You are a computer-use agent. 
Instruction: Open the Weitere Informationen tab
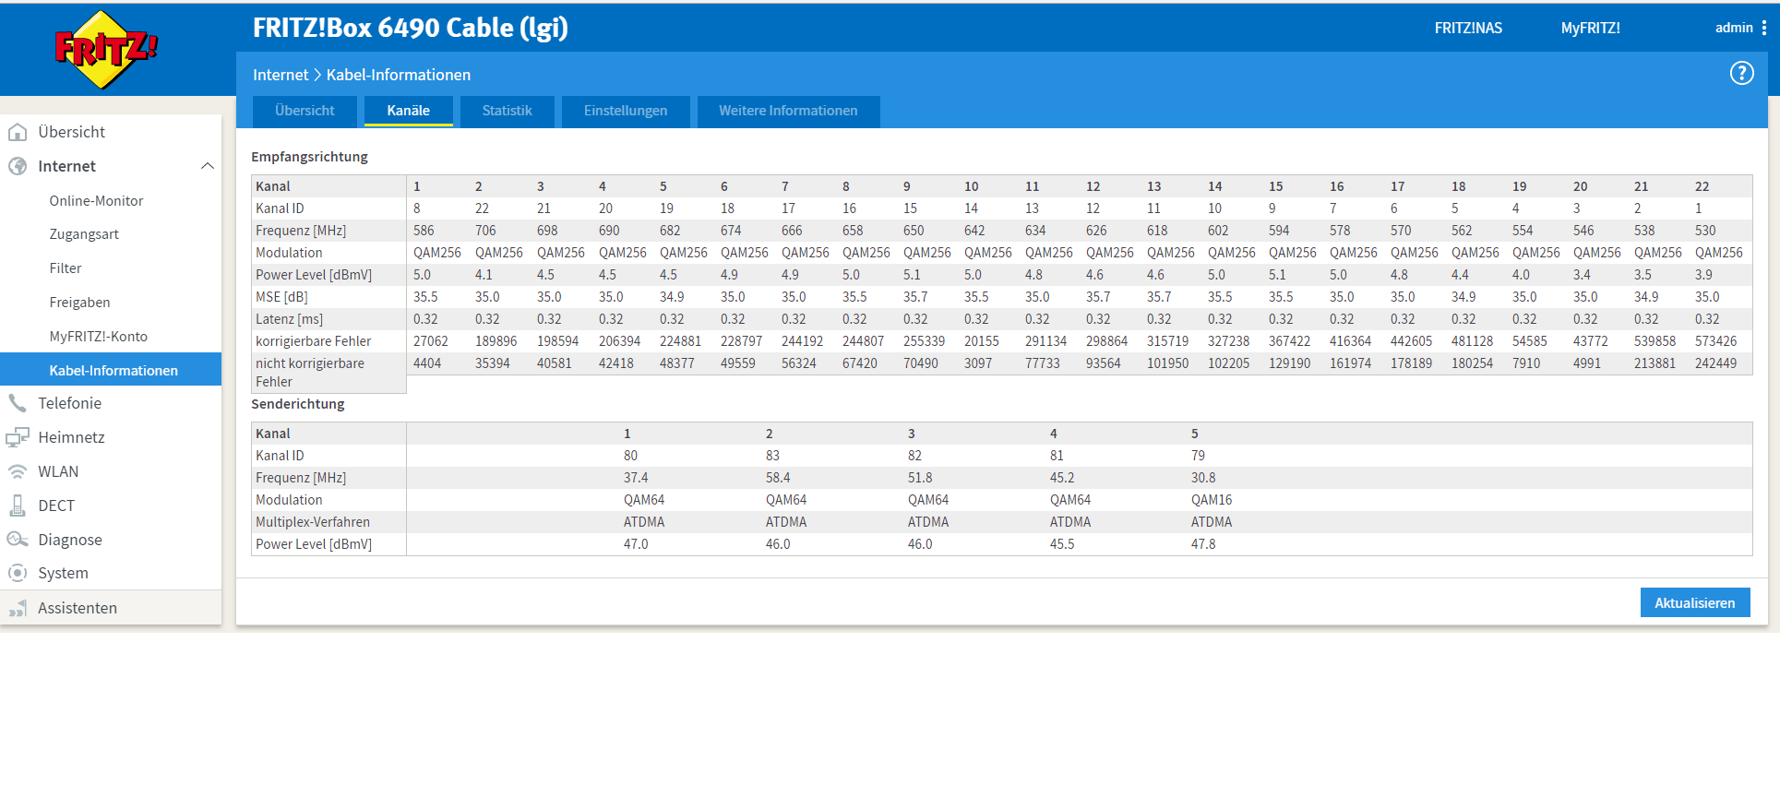pos(788,111)
